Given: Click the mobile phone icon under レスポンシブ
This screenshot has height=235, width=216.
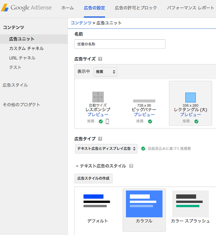Looking at the screenshot, I should click(x=108, y=121).
